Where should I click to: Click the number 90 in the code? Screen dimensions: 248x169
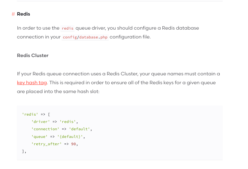tap(73, 144)
